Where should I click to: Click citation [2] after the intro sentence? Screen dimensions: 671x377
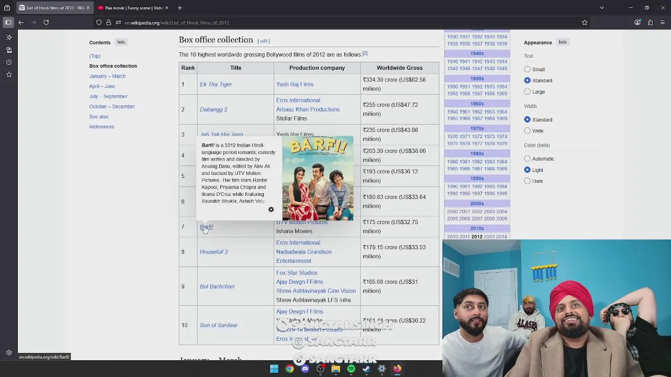[x=365, y=53]
